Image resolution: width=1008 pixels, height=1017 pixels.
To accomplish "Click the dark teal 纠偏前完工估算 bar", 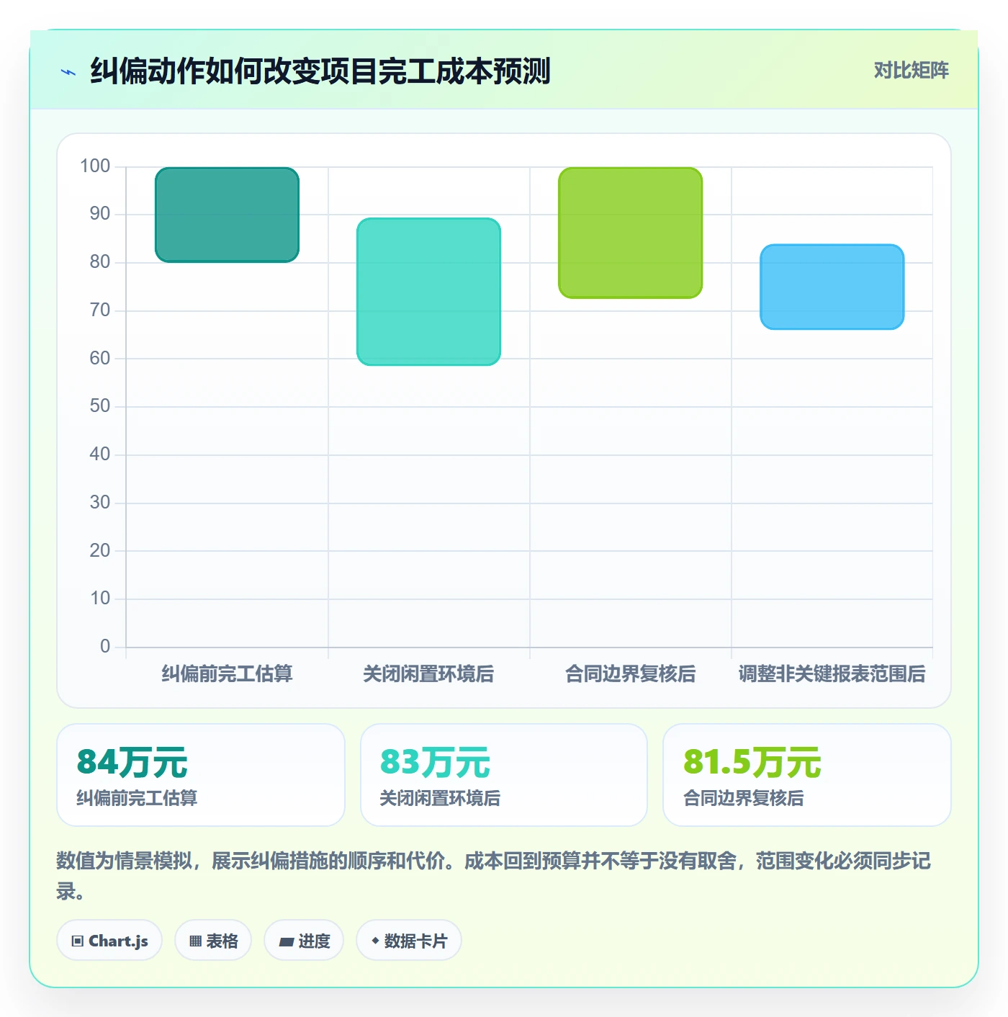I will (227, 215).
